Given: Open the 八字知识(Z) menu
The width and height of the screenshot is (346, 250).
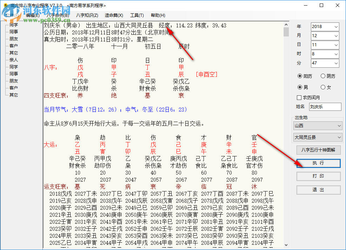Looking at the screenshot, I should click(86, 15).
